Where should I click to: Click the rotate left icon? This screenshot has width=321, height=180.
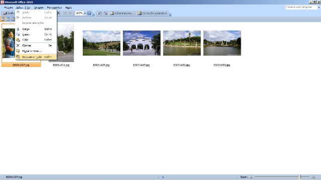coord(100,13)
